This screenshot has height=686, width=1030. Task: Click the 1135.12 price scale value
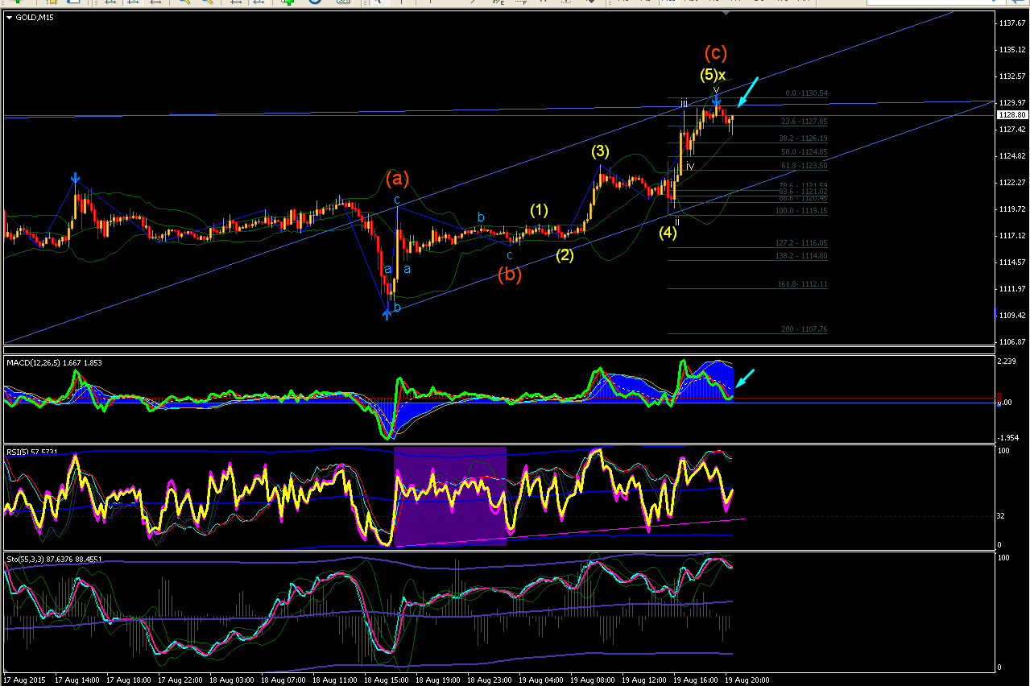(x=1011, y=50)
